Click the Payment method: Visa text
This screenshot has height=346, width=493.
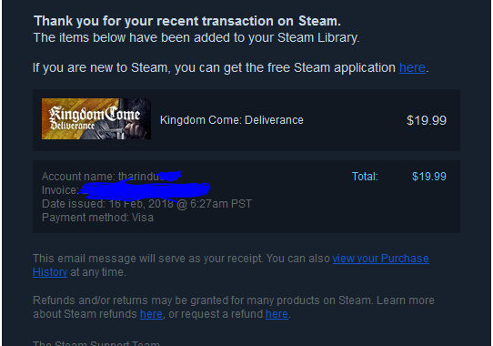[x=98, y=218]
